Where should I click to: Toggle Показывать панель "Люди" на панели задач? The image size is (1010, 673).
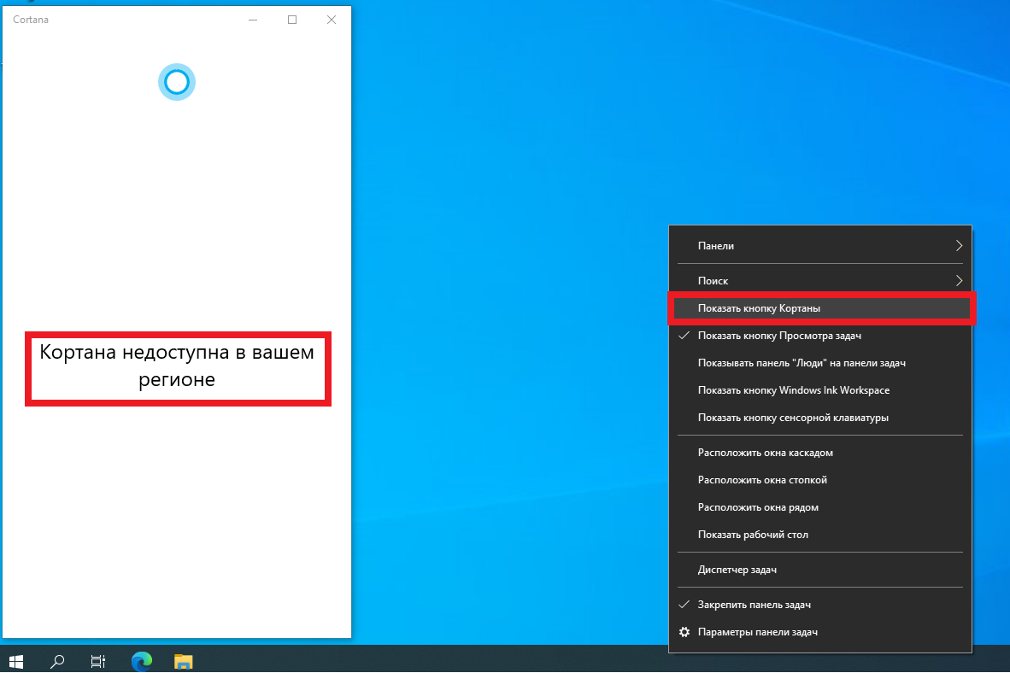(820, 363)
